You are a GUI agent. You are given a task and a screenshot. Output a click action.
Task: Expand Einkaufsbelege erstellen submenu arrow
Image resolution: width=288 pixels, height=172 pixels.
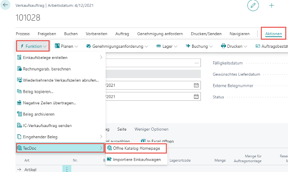tap(101, 57)
